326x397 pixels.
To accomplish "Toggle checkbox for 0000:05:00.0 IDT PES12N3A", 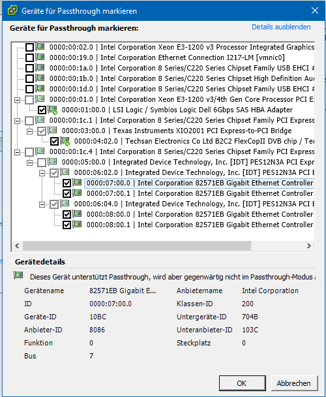I will [42, 163].
